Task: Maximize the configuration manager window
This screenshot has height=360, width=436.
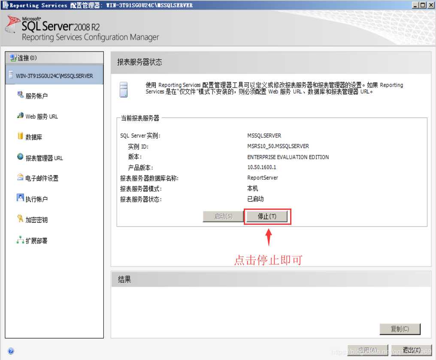Action: 423,5
